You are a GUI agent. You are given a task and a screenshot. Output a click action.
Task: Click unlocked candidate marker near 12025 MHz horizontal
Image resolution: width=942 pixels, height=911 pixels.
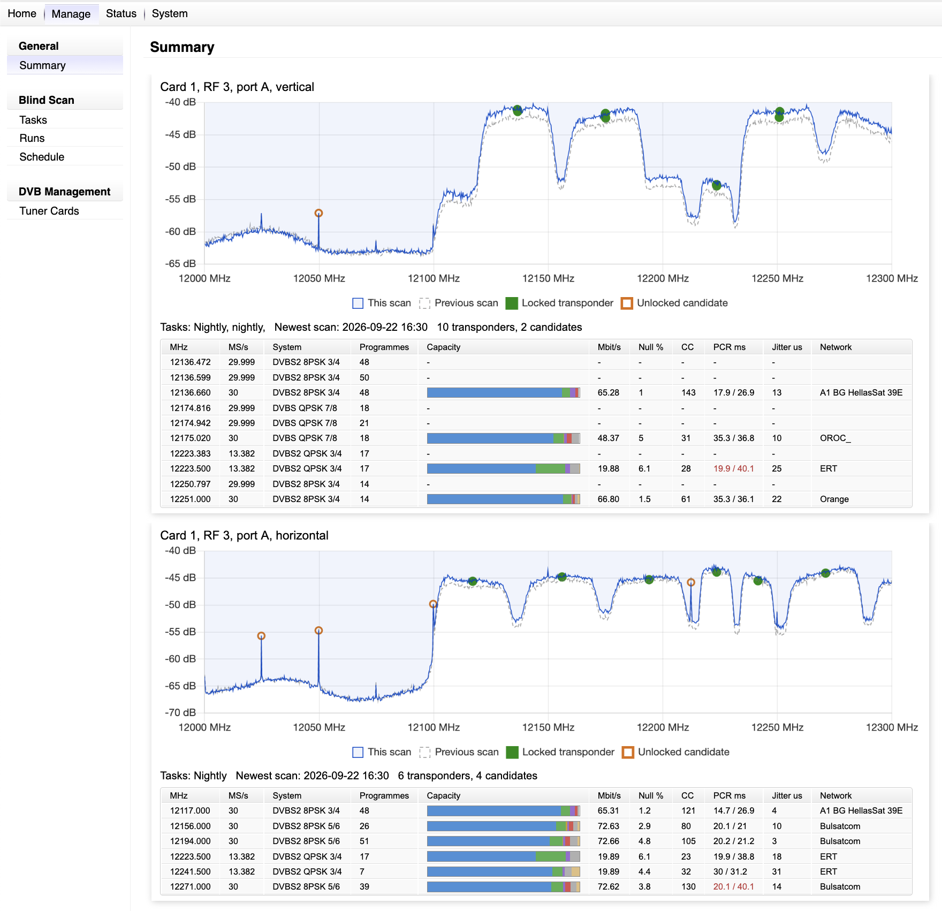[x=261, y=636]
